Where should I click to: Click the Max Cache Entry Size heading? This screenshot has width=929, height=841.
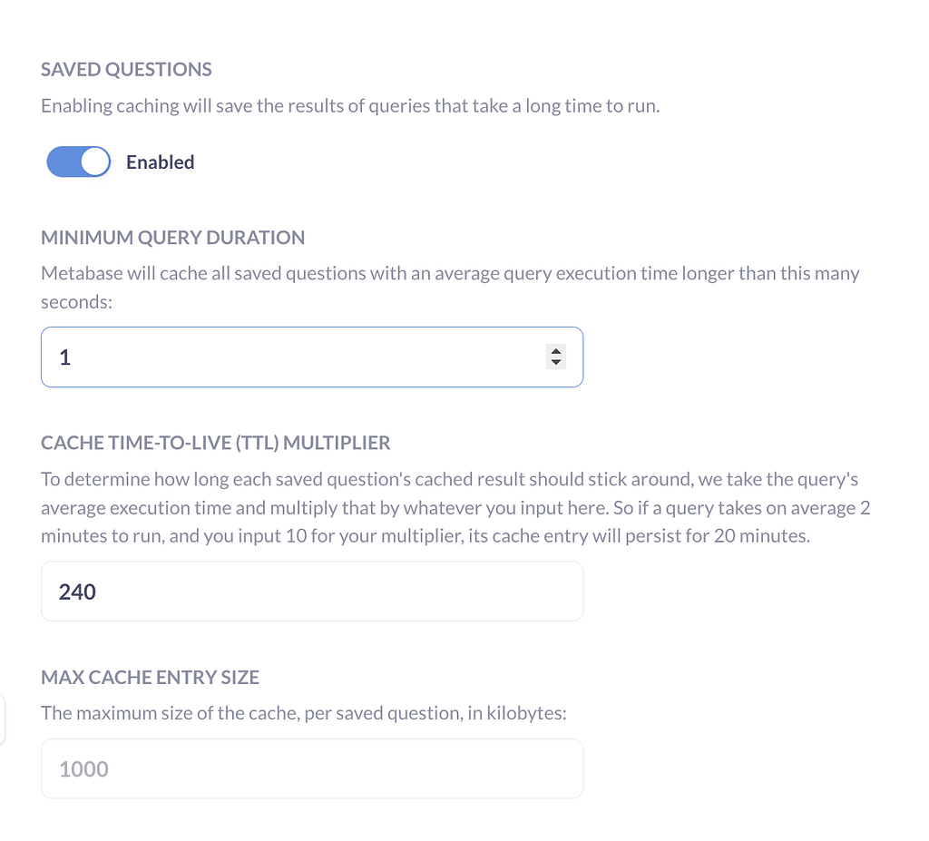[x=150, y=678]
